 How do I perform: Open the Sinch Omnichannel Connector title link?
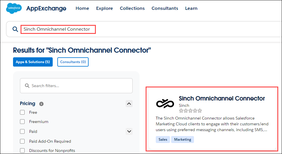[x=222, y=98]
